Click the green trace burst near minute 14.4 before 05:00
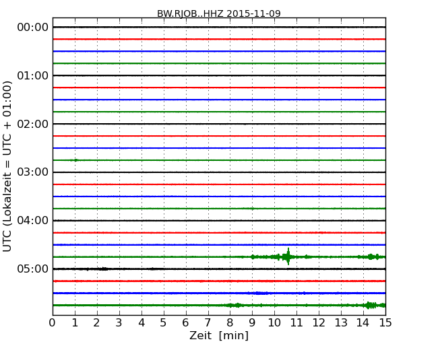Image resolution: width=438 pixels, height=350 pixels. (373, 256)
